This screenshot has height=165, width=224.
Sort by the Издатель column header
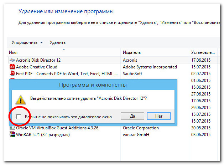[155, 52]
